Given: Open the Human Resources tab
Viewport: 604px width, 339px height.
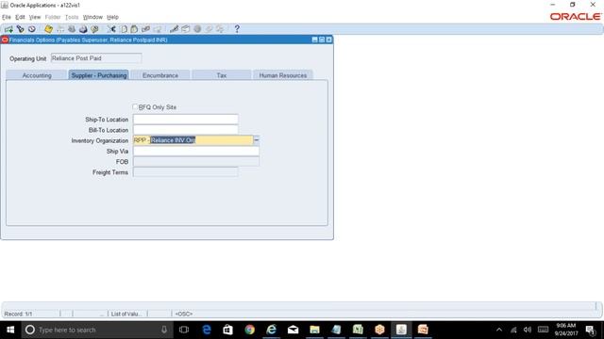Looking at the screenshot, I should tap(283, 75).
